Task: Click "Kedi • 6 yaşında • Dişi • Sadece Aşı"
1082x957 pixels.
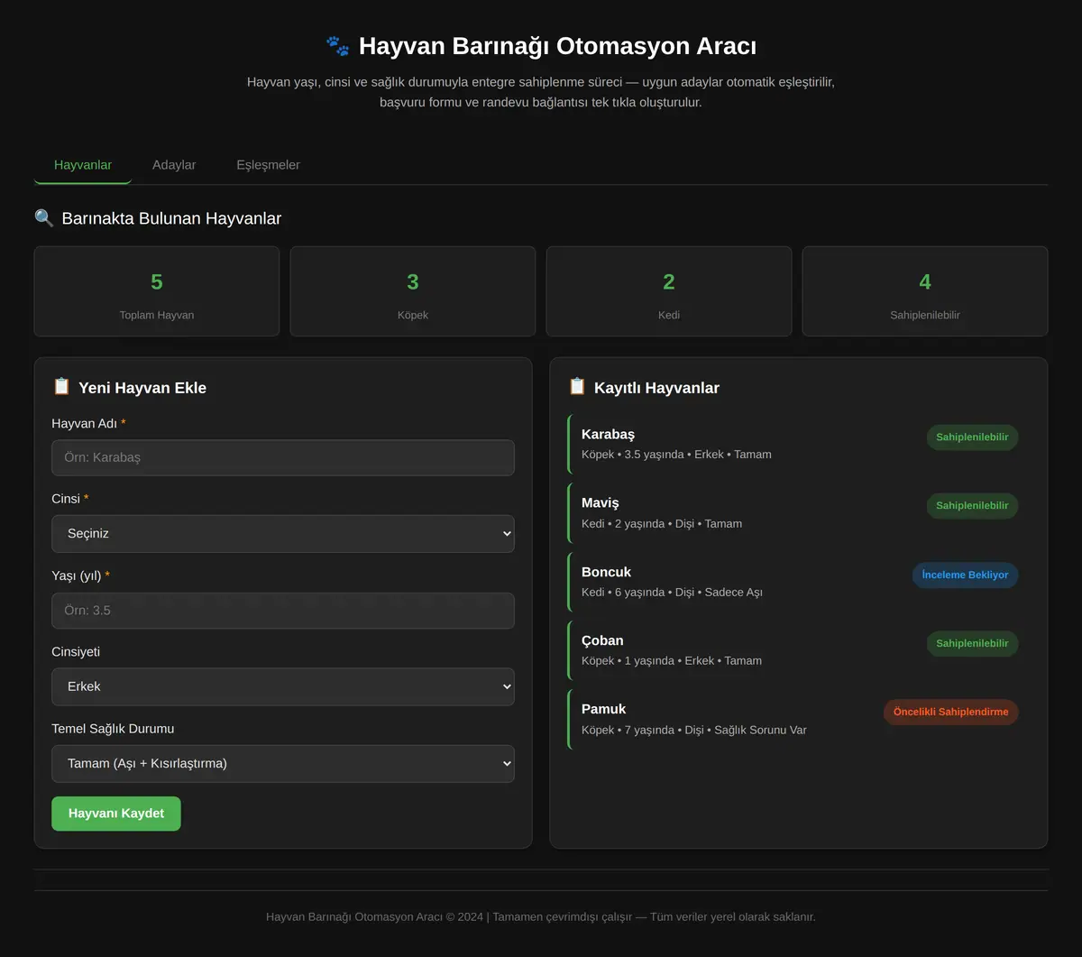Action: coord(672,593)
